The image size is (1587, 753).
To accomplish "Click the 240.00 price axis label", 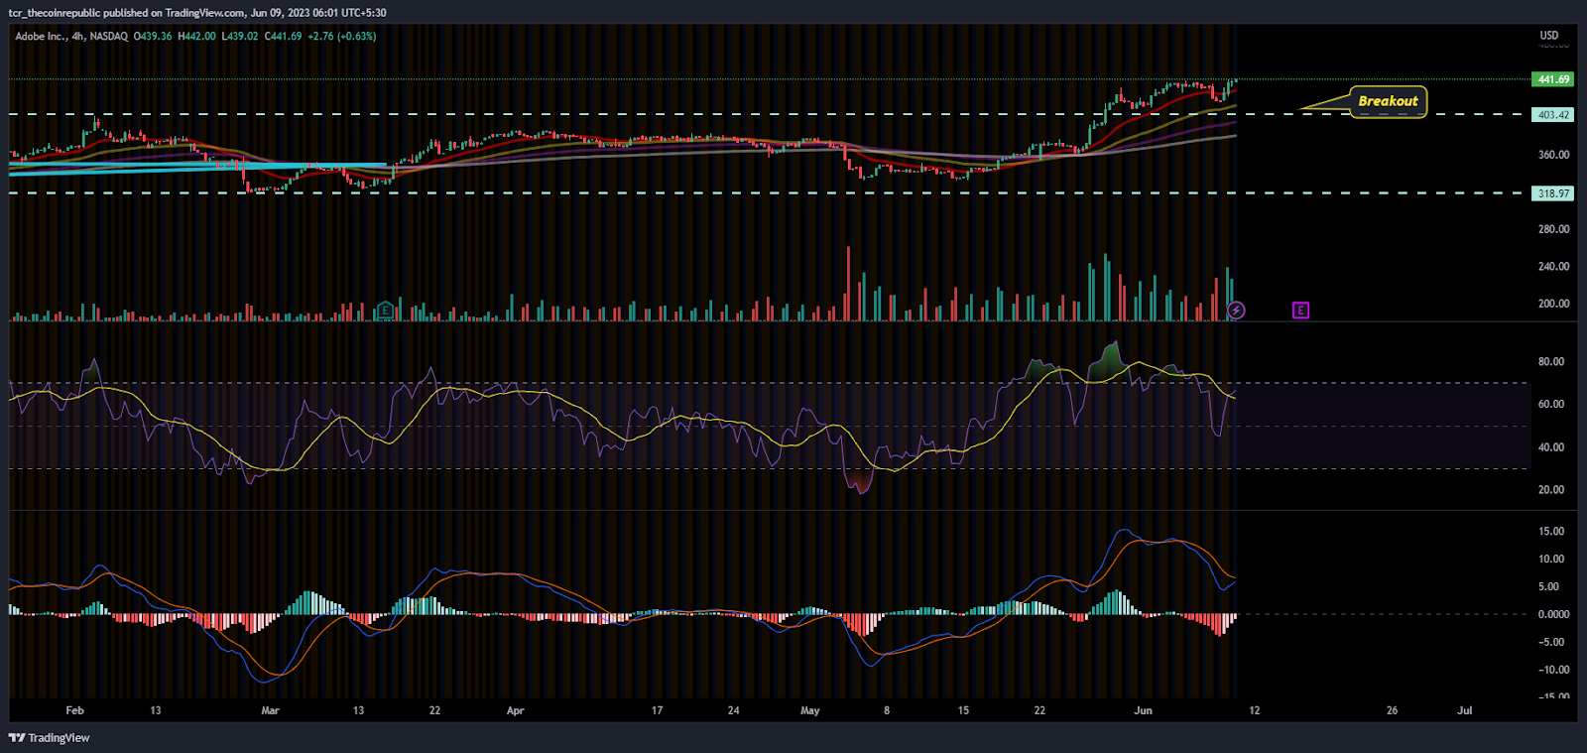I will pos(1554,267).
